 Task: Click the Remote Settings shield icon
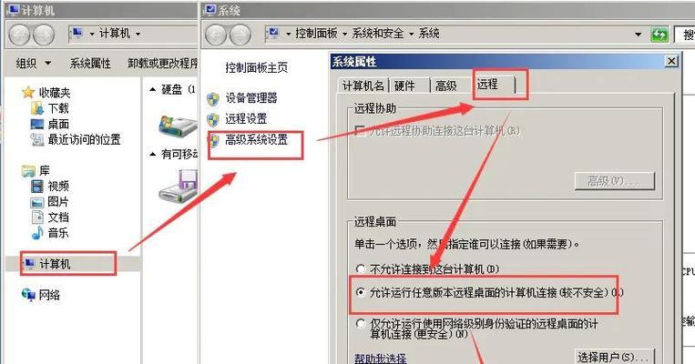click(x=213, y=119)
